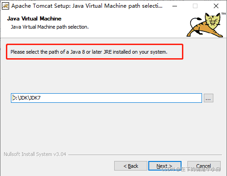Screen dimensions: 227x176
Task: Click the bold Java Virtual Machine heading
Action: click(34, 19)
